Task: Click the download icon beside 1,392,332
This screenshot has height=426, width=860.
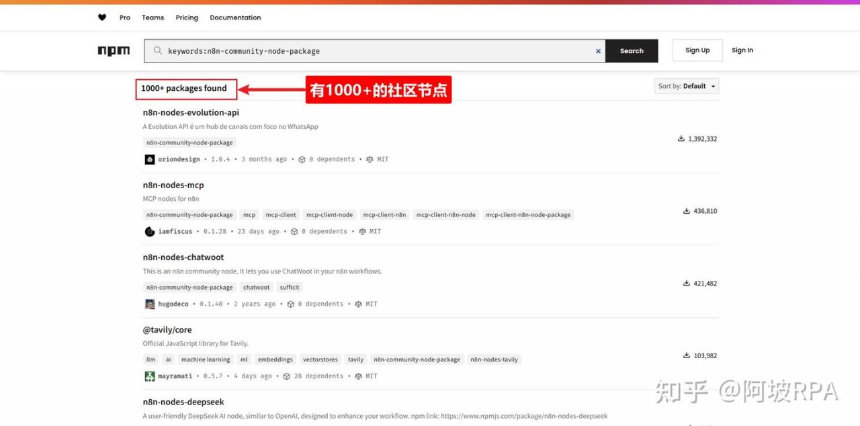Action: (x=681, y=138)
